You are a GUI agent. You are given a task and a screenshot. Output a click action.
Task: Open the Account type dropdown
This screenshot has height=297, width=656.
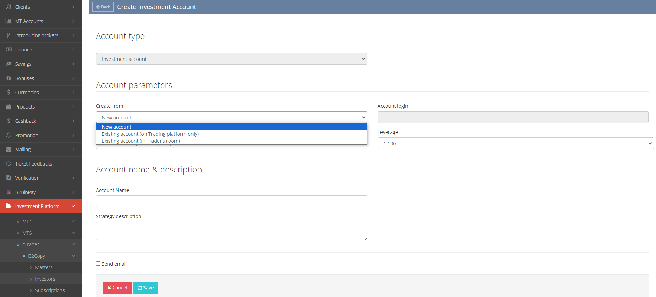pyautogui.click(x=231, y=59)
